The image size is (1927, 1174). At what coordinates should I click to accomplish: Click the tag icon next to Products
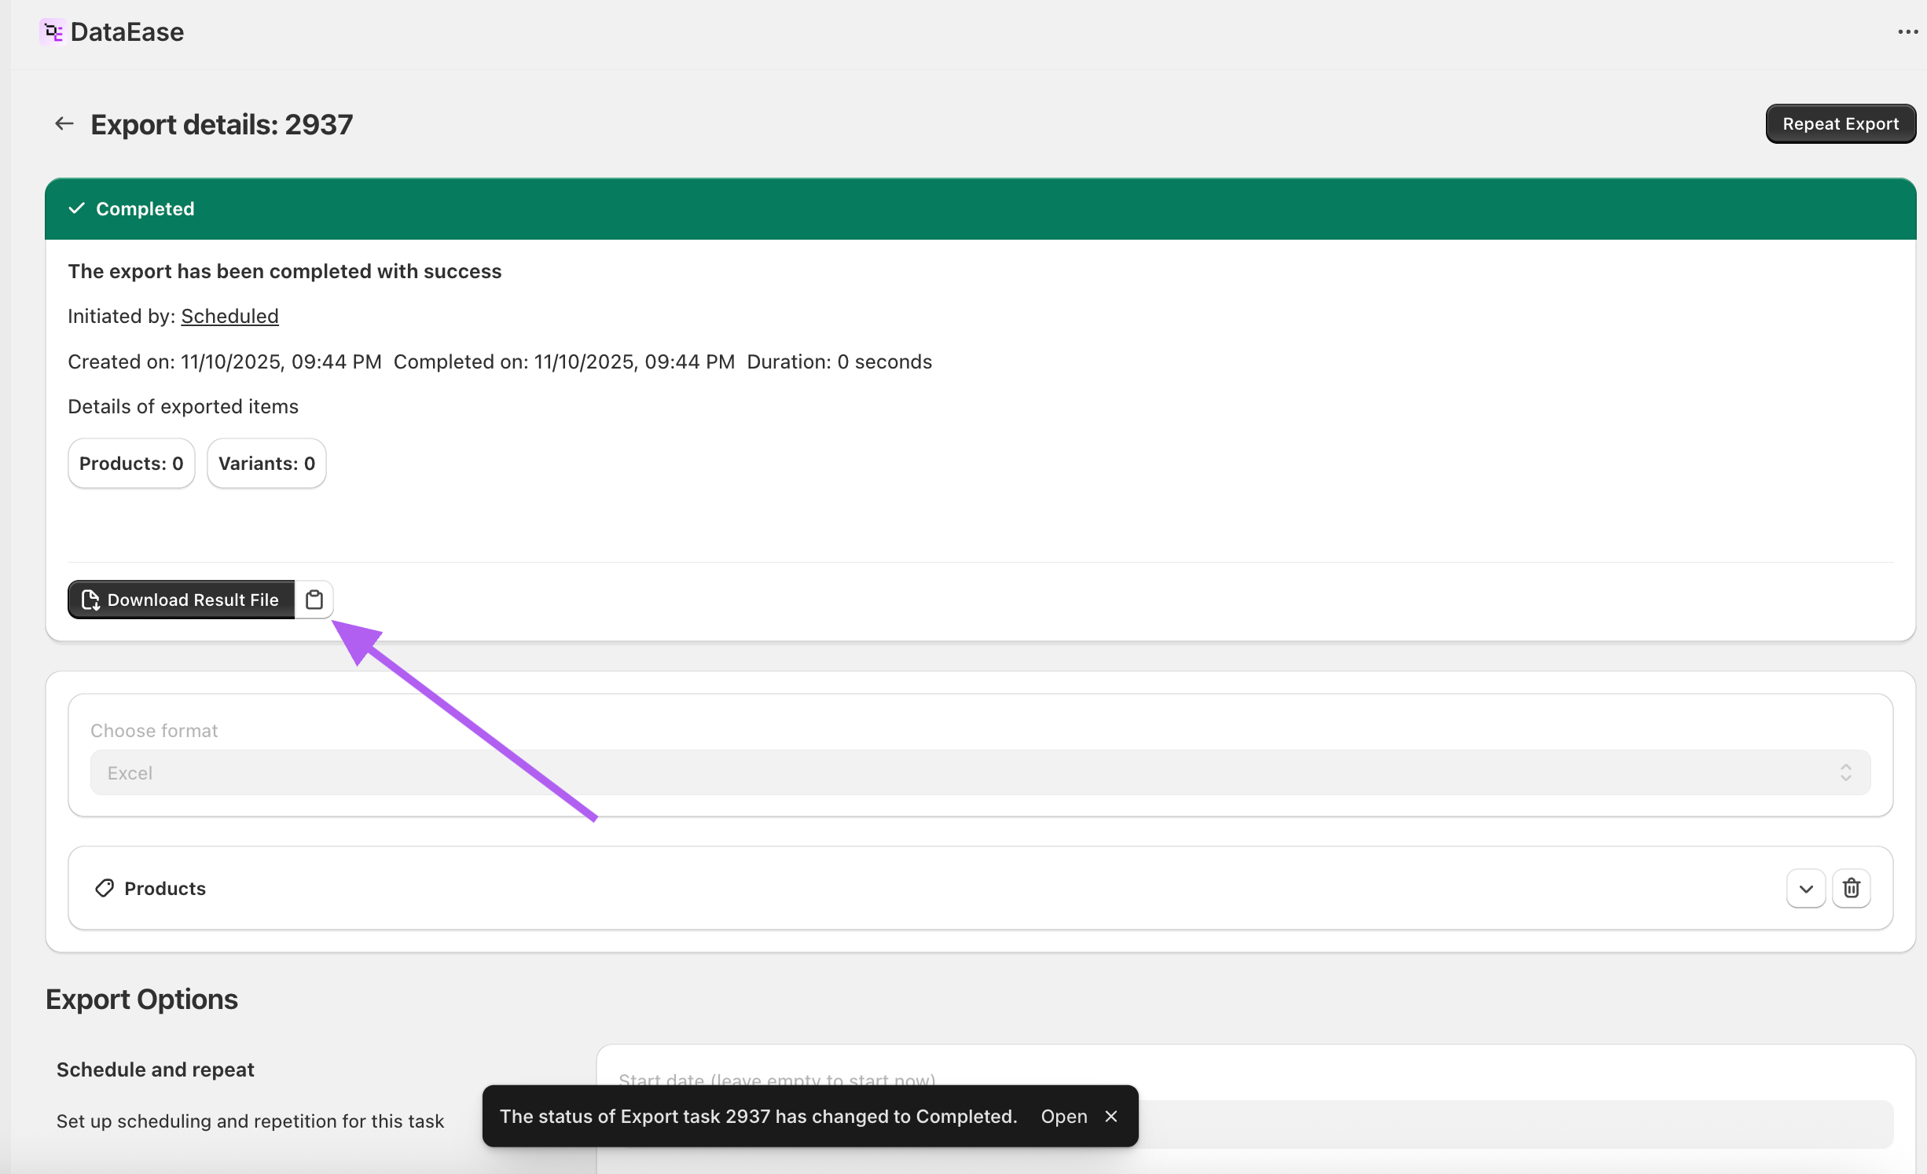point(105,888)
